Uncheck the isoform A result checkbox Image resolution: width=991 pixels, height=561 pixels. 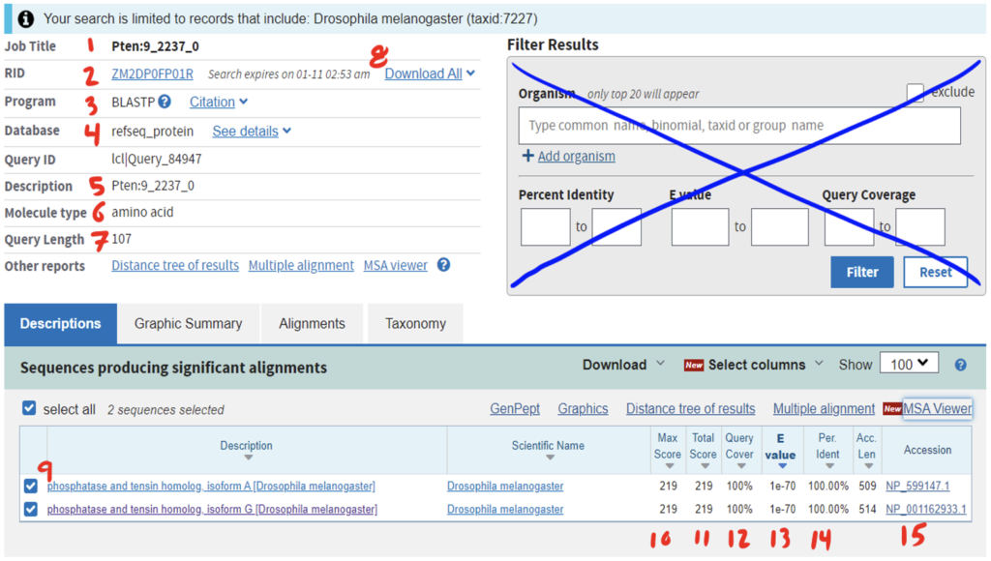pos(30,486)
